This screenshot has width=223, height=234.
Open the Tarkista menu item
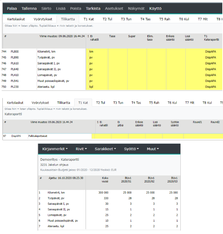(93, 8)
